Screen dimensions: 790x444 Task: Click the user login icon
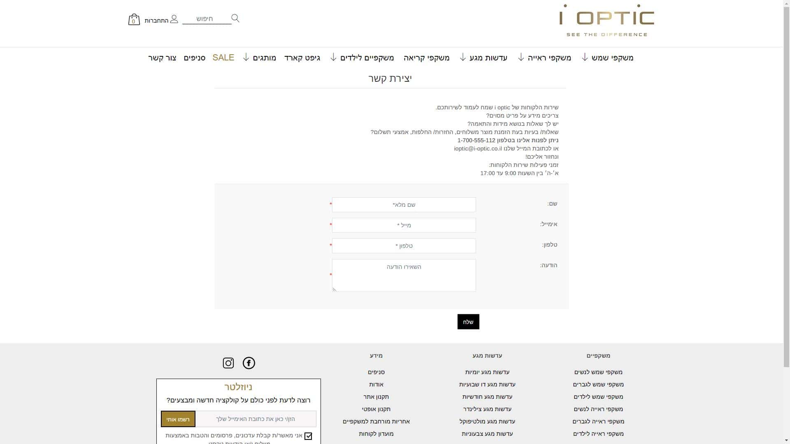(174, 19)
